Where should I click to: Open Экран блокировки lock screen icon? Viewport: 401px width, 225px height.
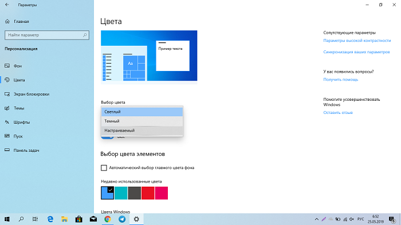[x=7, y=94]
